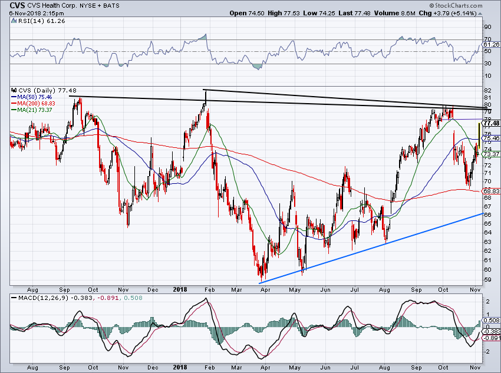Click the MA(50) 75.46 legend text
Viewport: 501px width, 373px height.
coord(35,97)
